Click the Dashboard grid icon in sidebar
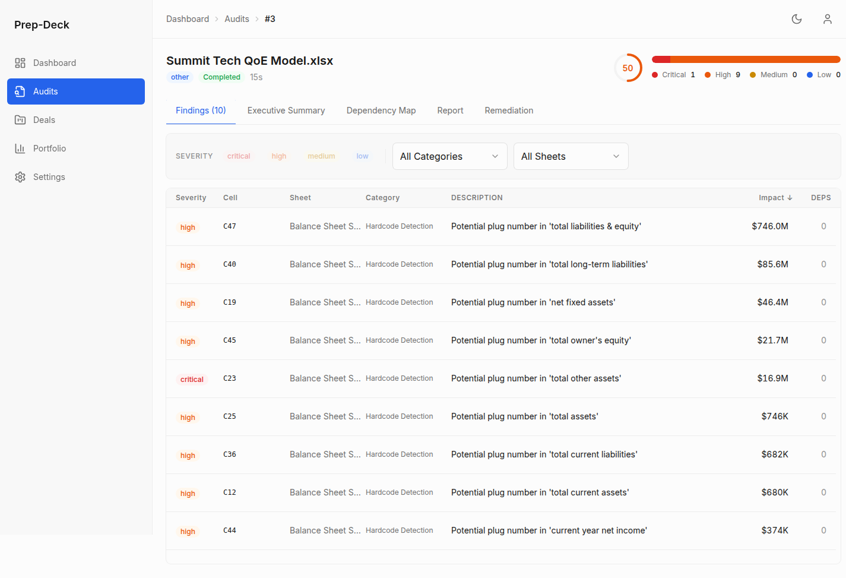 [x=20, y=63]
